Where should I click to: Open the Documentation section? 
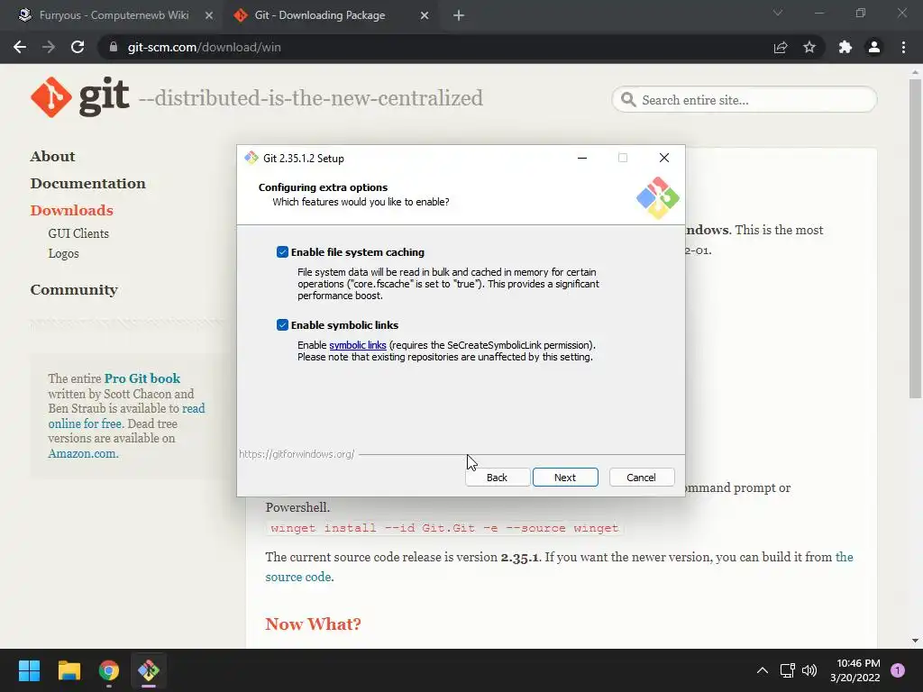87,184
